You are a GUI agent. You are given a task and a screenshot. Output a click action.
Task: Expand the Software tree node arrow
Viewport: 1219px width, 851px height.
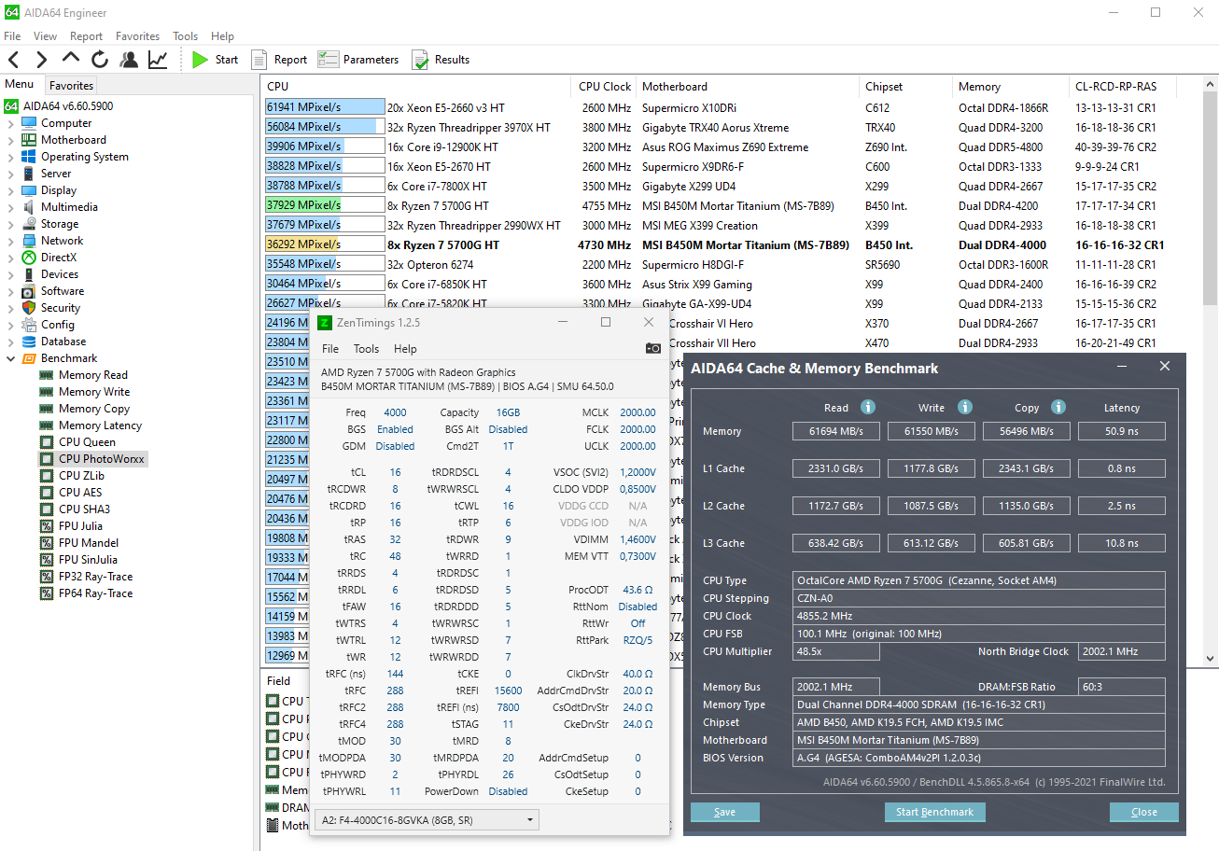(x=10, y=291)
